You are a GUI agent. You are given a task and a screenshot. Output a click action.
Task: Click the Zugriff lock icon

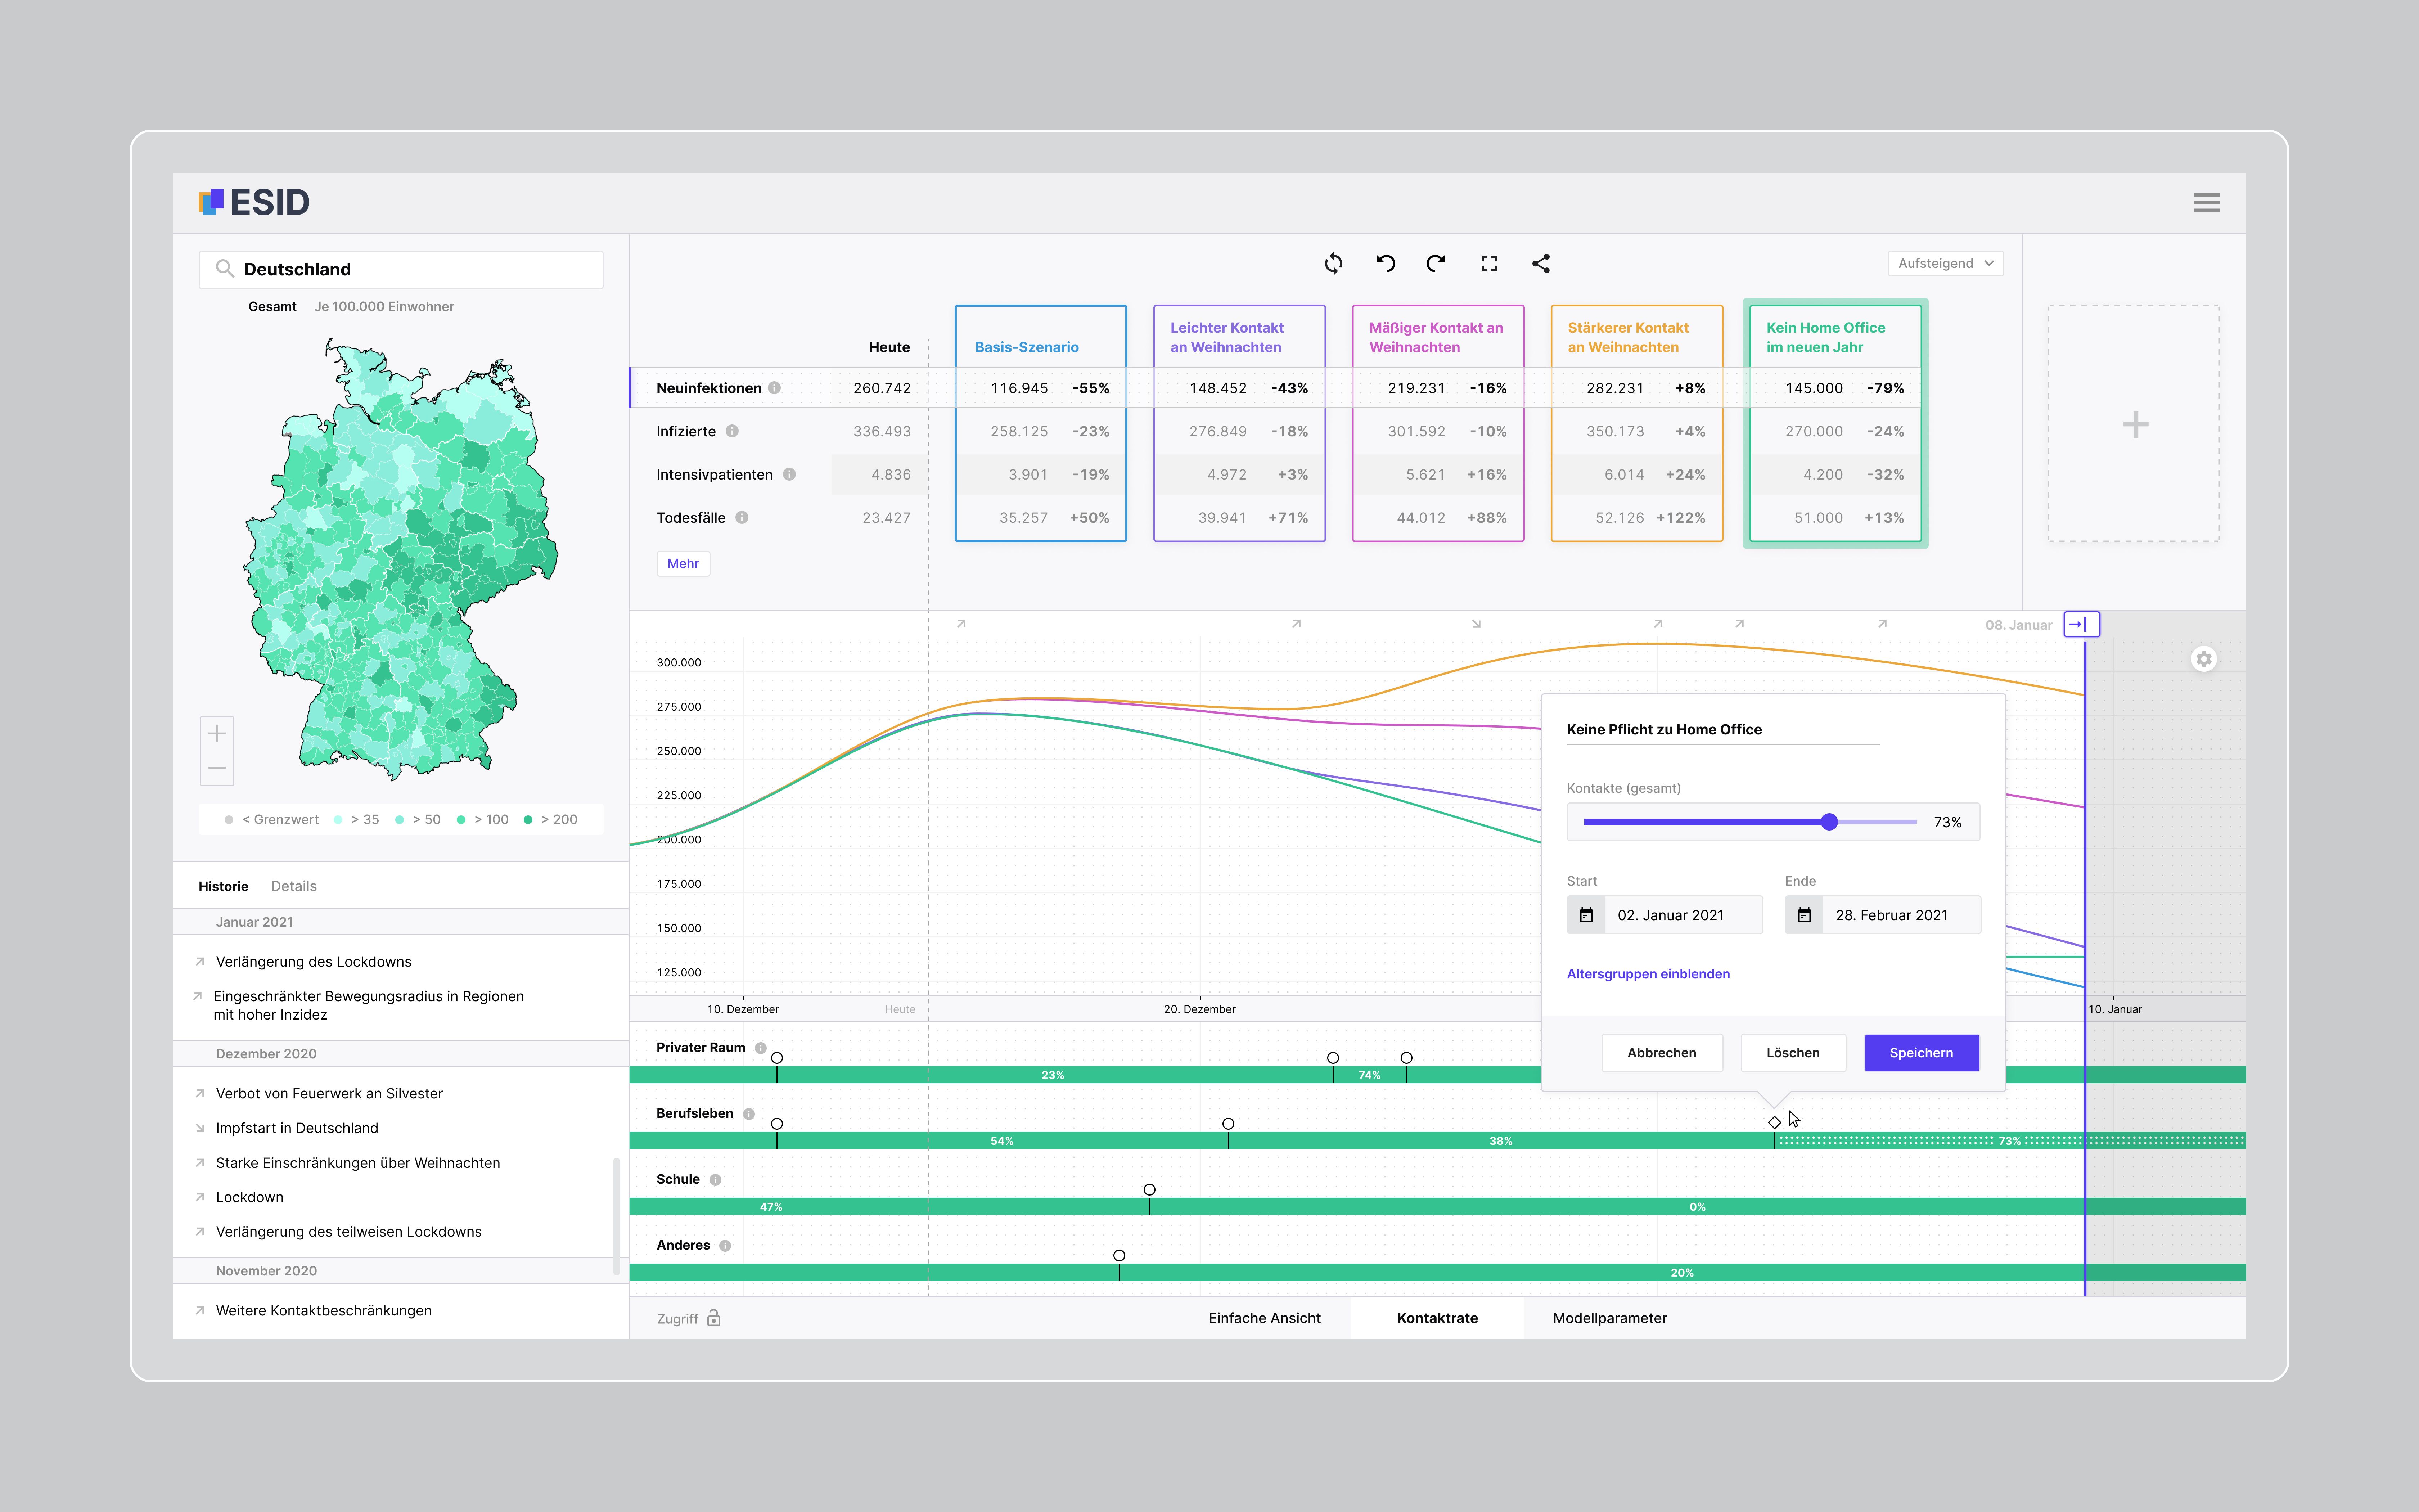(x=714, y=1318)
